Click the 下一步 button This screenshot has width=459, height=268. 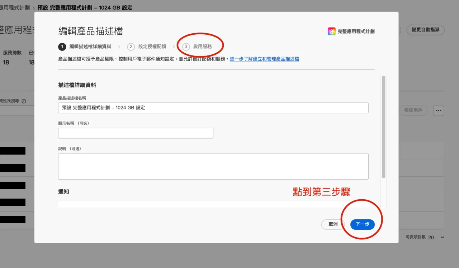[363, 224]
